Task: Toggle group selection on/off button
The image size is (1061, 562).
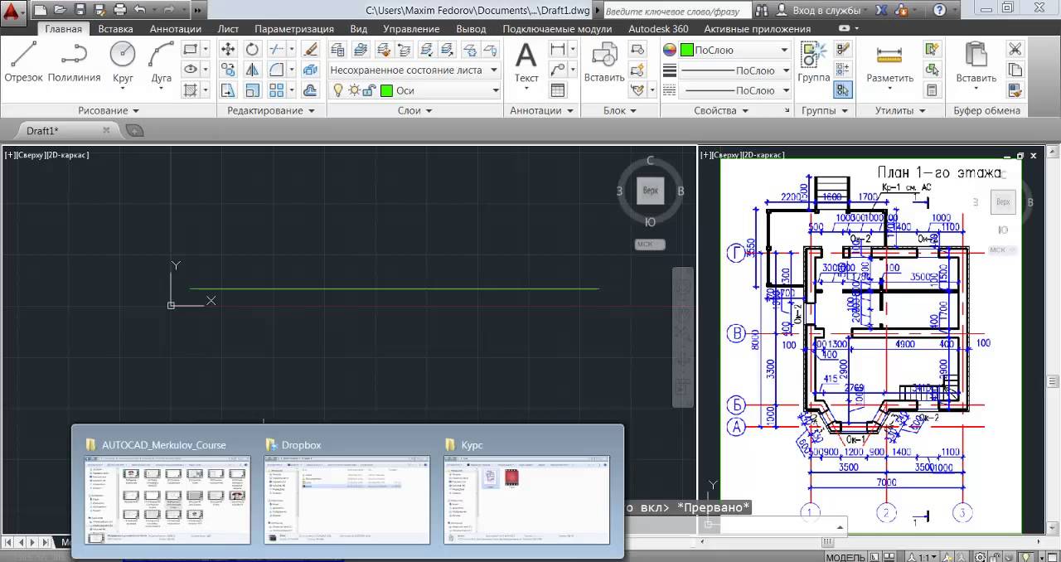Action: point(843,90)
